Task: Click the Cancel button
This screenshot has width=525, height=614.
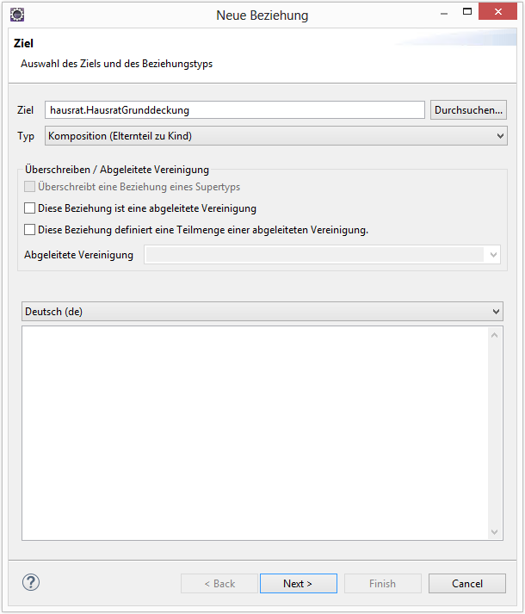Action: 467,583
